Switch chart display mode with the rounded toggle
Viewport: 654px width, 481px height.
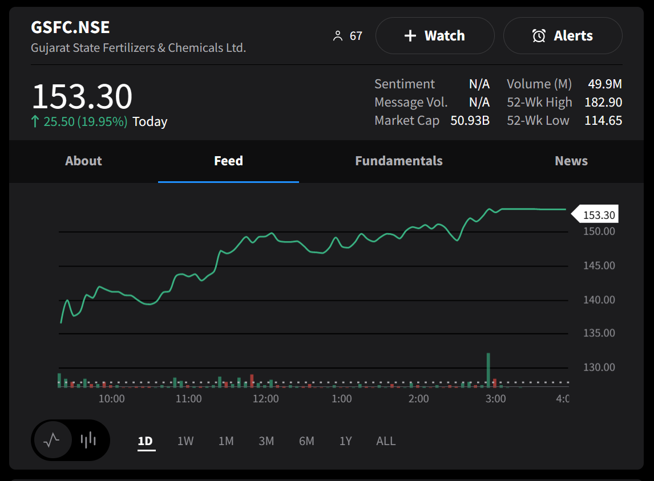pos(70,440)
